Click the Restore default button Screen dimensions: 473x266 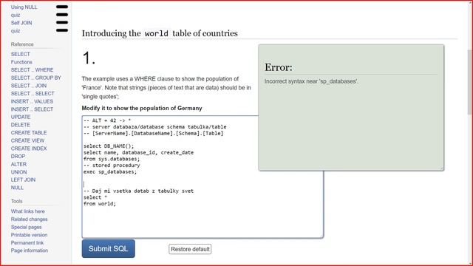coord(190,249)
